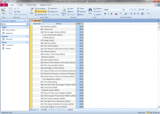Click Delete record icon
The width and height of the screenshot is (160, 114).
click(69, 15)
